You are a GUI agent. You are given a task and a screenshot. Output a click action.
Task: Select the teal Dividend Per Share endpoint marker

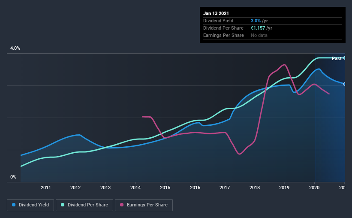pyautogui.click(x=344, y=58)
